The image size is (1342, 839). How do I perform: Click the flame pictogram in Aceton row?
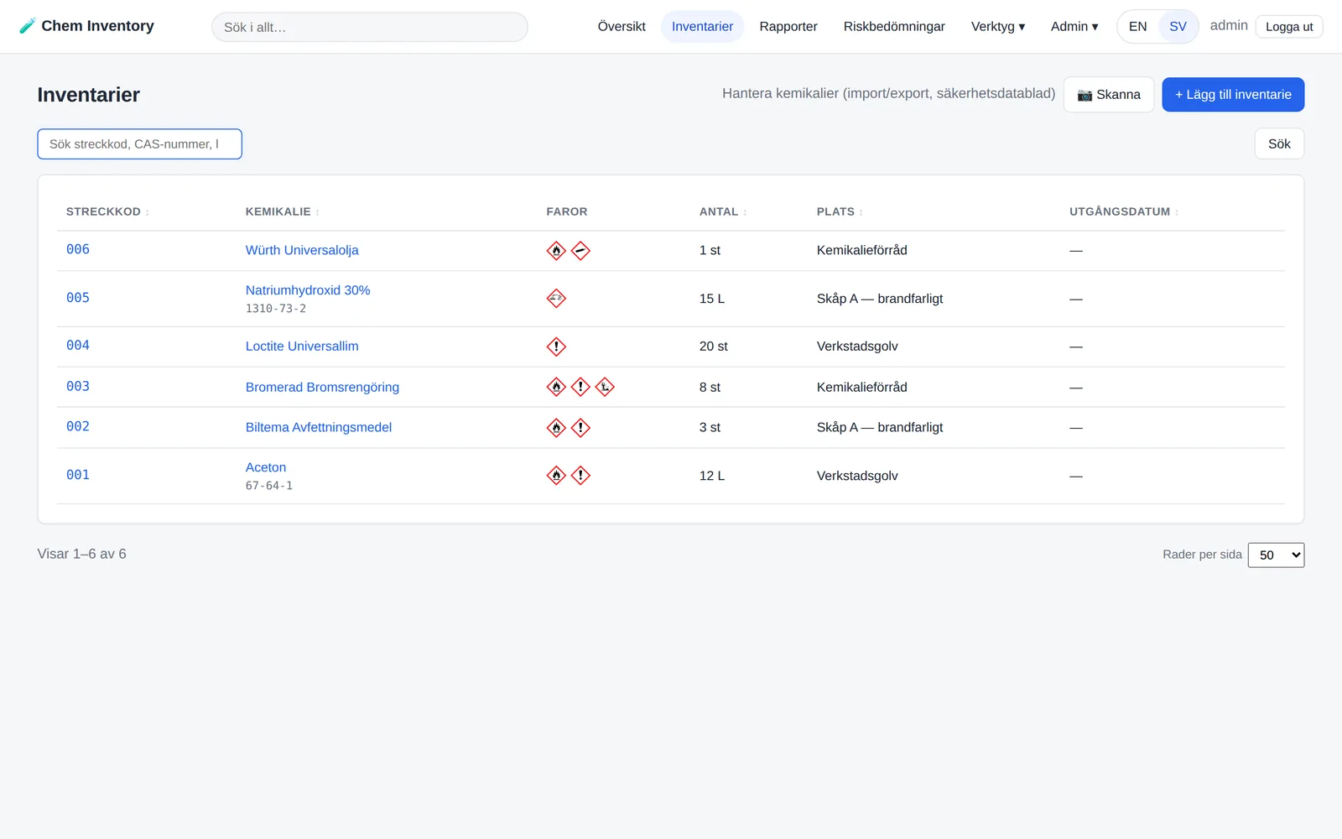(x=556, y=476)
